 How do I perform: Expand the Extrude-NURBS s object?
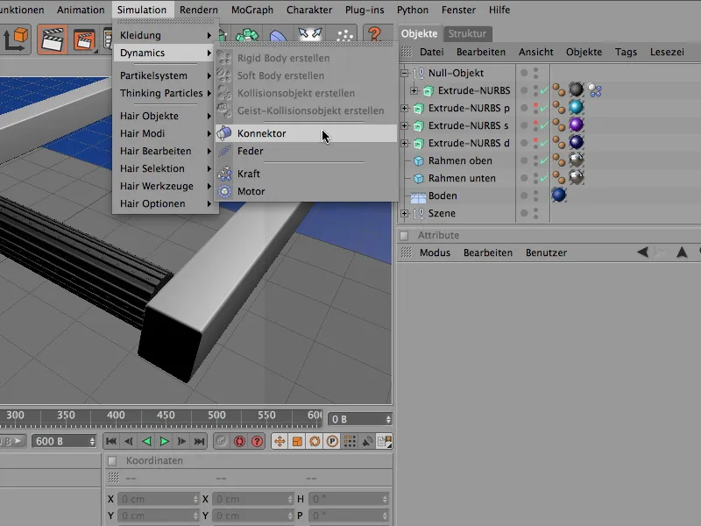404,126
